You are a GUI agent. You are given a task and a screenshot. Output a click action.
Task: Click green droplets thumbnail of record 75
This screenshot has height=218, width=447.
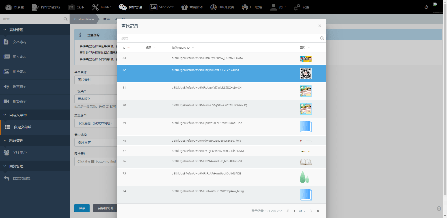[x=305, y=177]
